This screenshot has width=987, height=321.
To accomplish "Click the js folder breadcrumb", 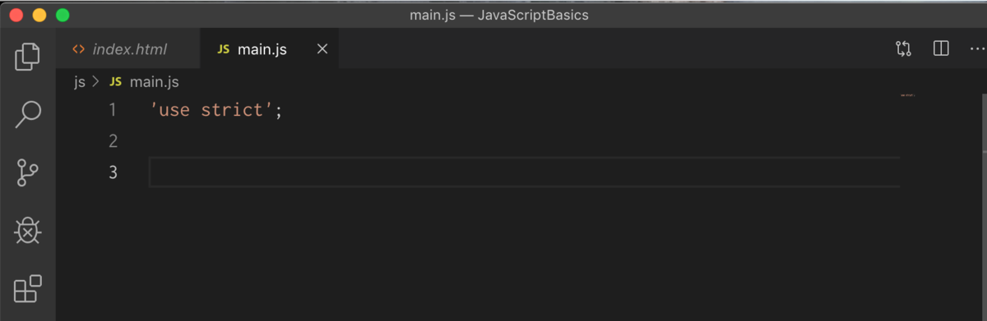I will 80,82.
